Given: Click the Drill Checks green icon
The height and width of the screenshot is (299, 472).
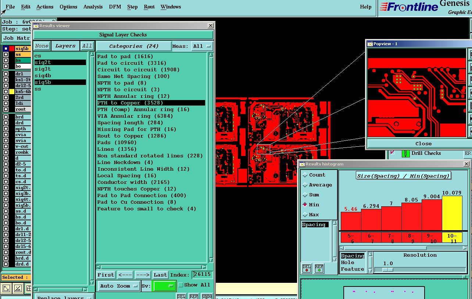Looking at the screenshot, I should coord(405,153).
